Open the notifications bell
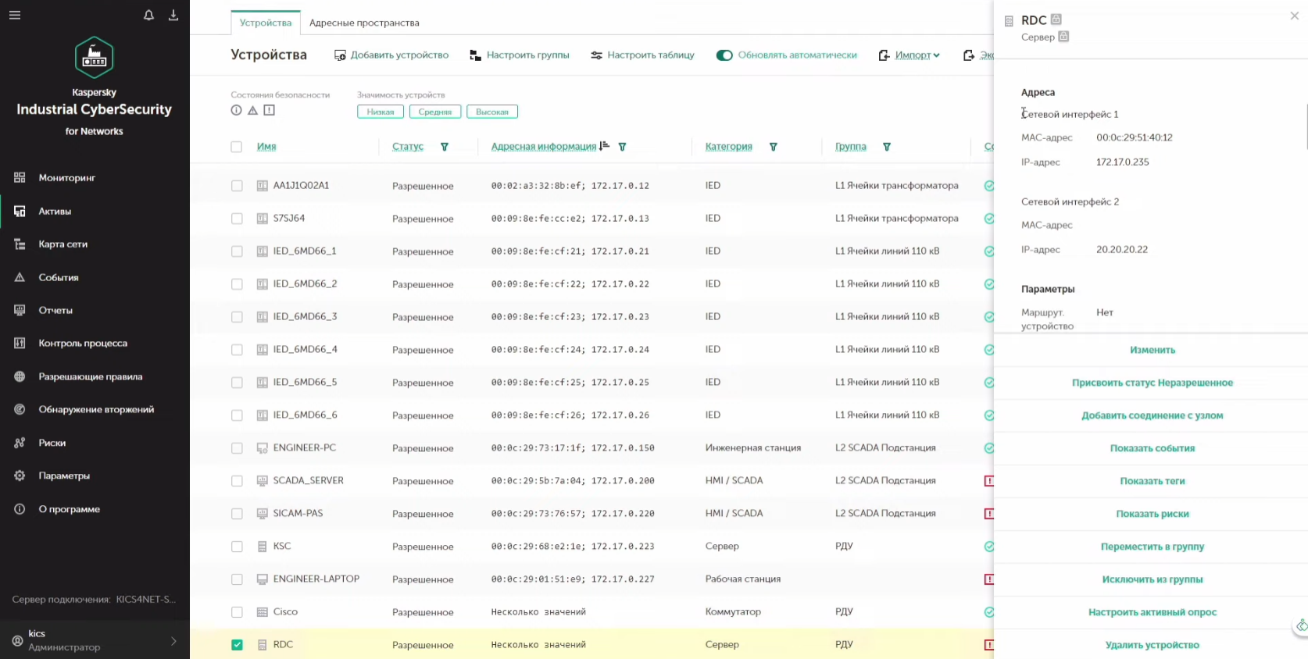The image size is (1308, 659). tap(148, 15)
